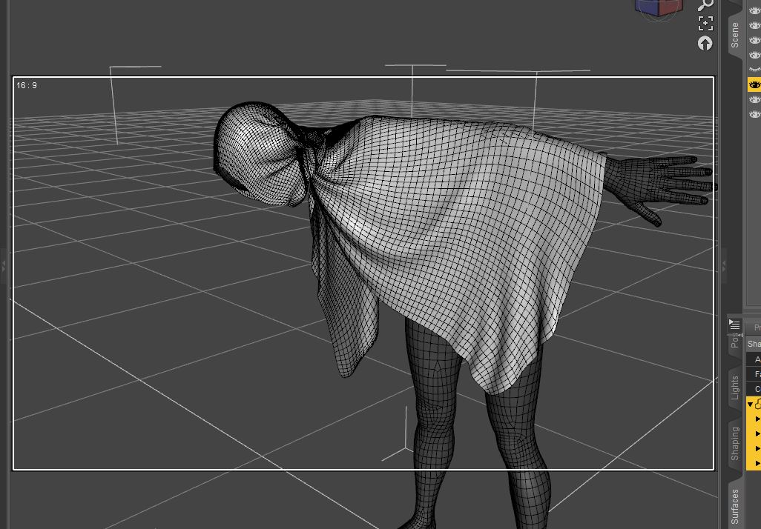Select the zoom magnifier viewport control
761x529 pixels.
coord(705,5)
